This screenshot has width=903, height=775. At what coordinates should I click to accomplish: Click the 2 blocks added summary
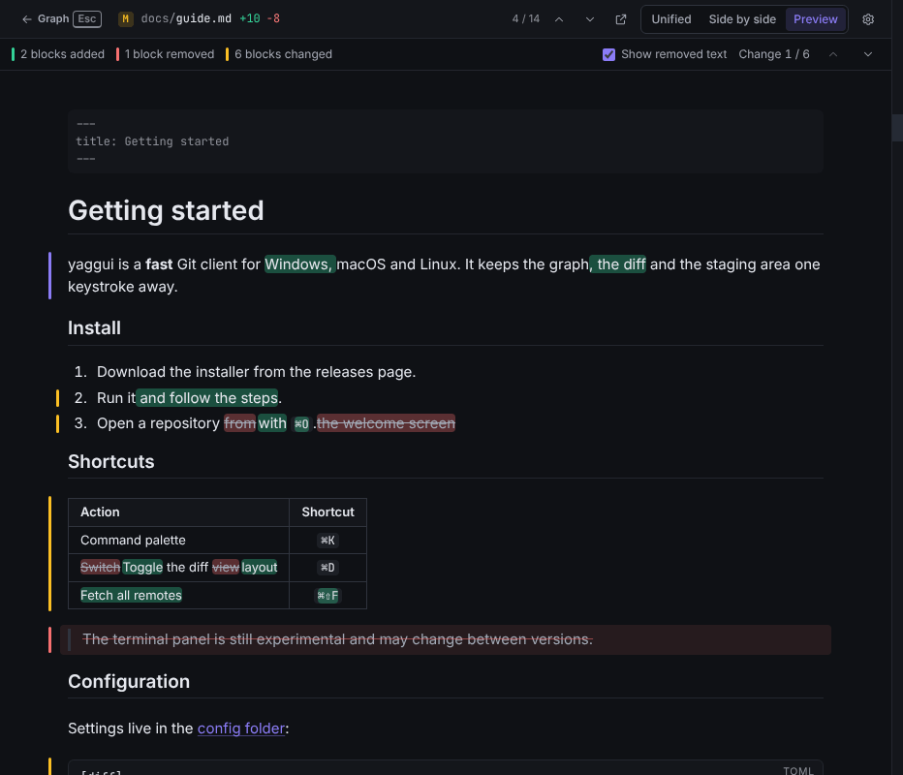tap(58, 54)
